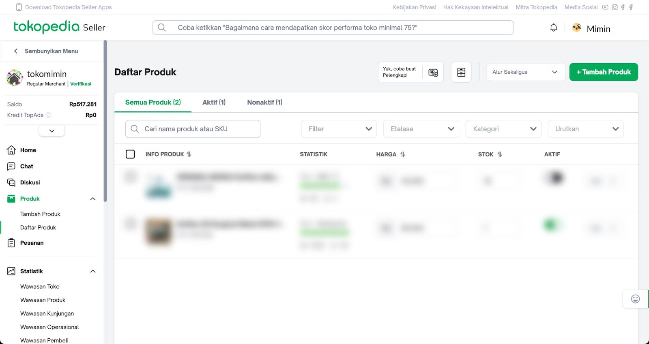The image size is (649, 344).
Task: Open Daftar Produk in the sidebar
Action: click(x=38, y=227)
